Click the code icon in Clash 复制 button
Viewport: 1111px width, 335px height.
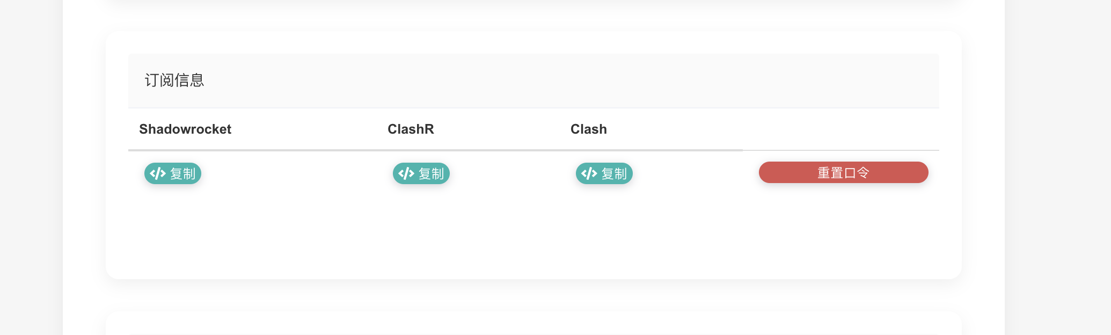(x=589, y=173)
